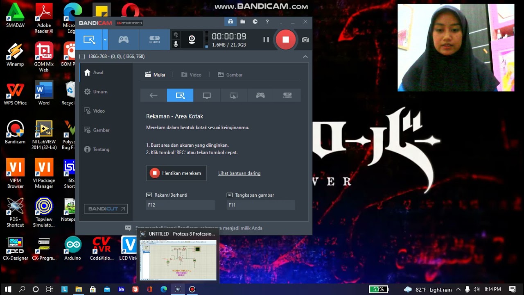Open CX-Designer desktop icon

tap(15, 249)
